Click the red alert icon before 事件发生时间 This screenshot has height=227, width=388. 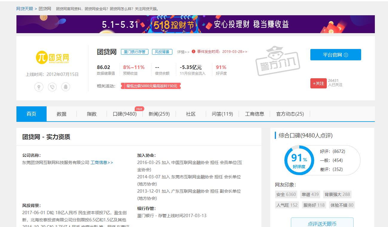pos(194,51)
